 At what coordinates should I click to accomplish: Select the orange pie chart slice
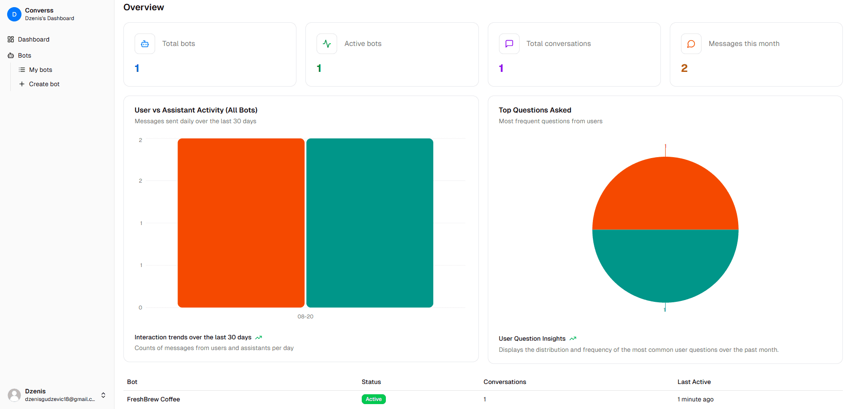click(x=665, y=196)
